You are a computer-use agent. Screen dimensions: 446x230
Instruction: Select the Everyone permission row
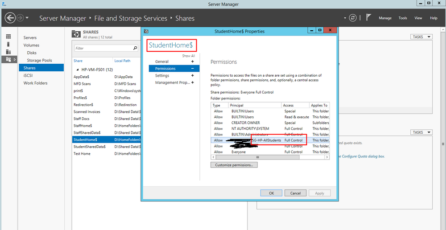pos(270,152)
